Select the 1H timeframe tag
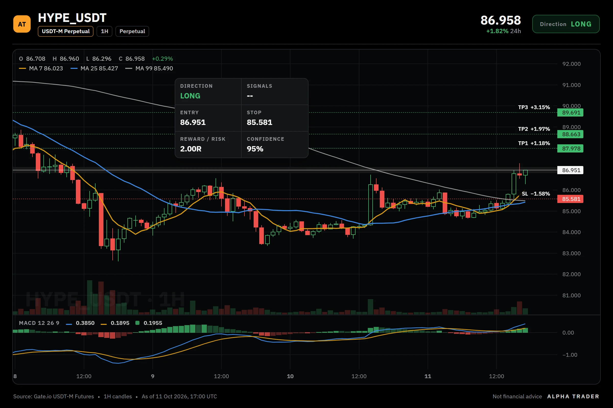 pyautogui.click(x=104, y=31)
